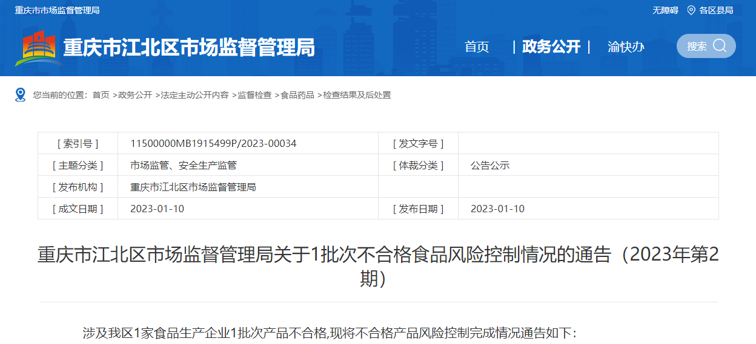The image size is (756, 344).
Task: Click the [ 主题分类 ] label cell
Action: pos(78,165)
